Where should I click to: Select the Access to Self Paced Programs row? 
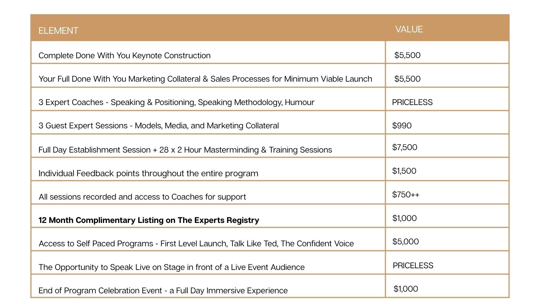(196, 243)
